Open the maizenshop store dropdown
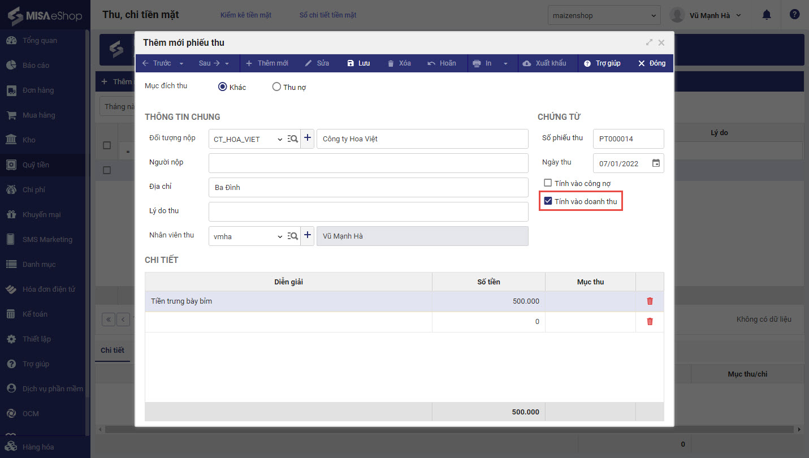 click(604, 15)
